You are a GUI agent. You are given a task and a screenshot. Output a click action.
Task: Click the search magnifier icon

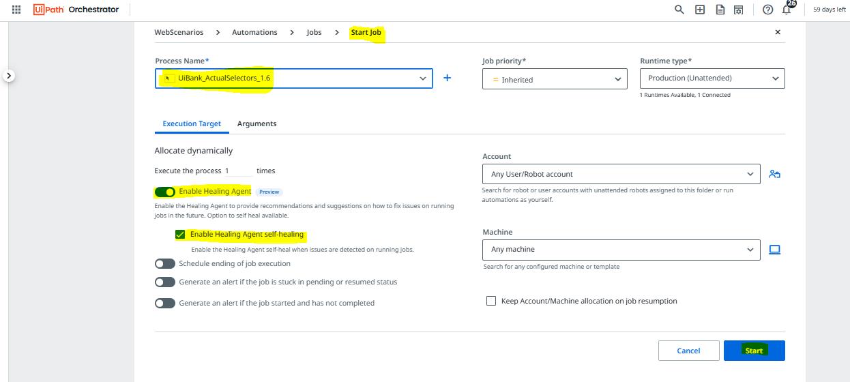pos(679,10)
